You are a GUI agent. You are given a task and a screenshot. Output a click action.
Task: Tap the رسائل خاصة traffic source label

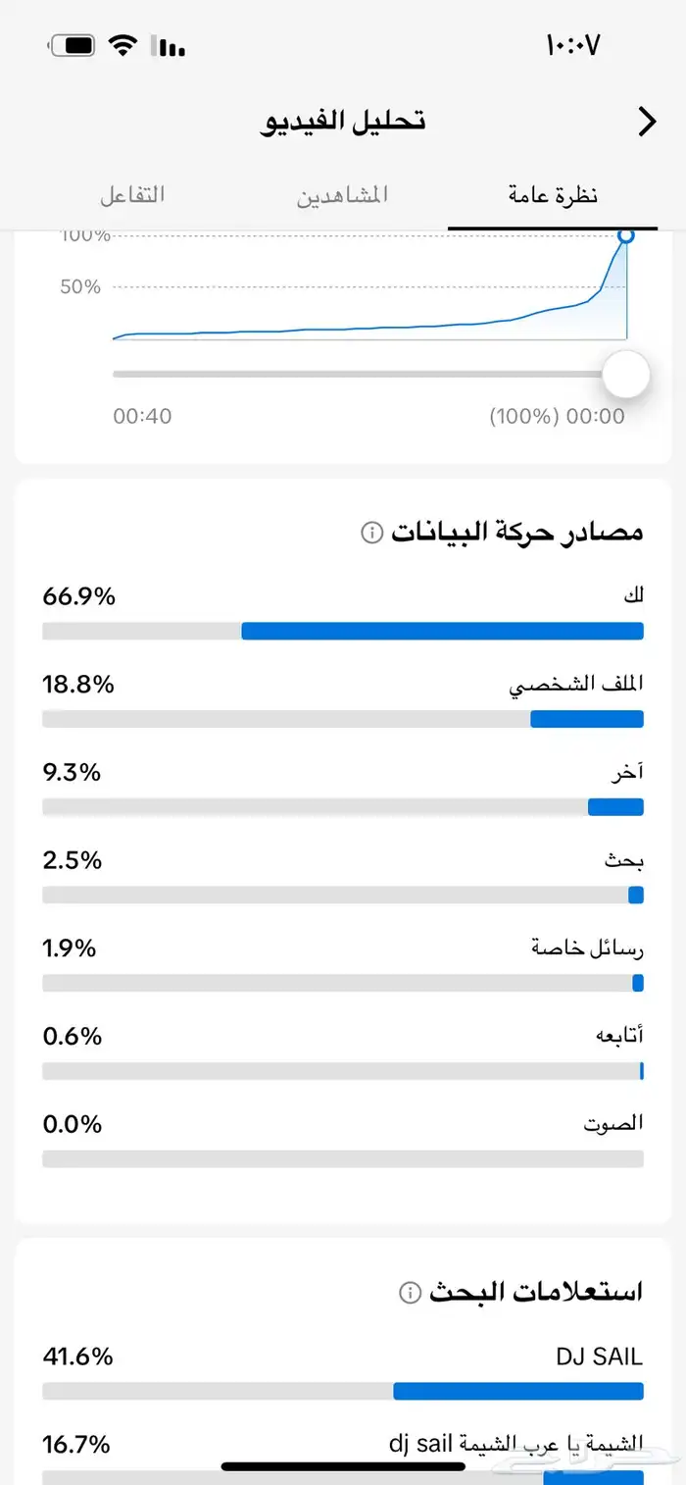pyautogui.click(x=588, y=948)
